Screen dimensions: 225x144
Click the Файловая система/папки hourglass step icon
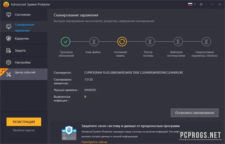178,42
